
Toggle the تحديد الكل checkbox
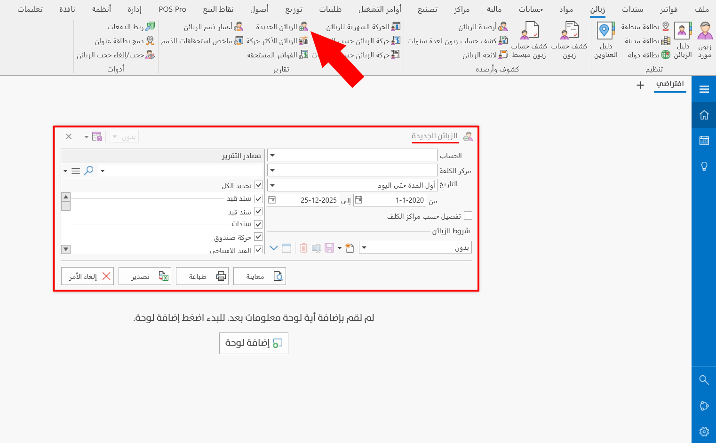click(x=258, y=185)
